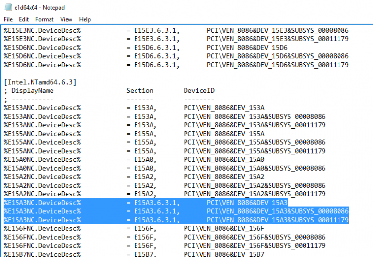Place cursor on the [Intel.NTamd64.6.3] section header

[40, 82]
